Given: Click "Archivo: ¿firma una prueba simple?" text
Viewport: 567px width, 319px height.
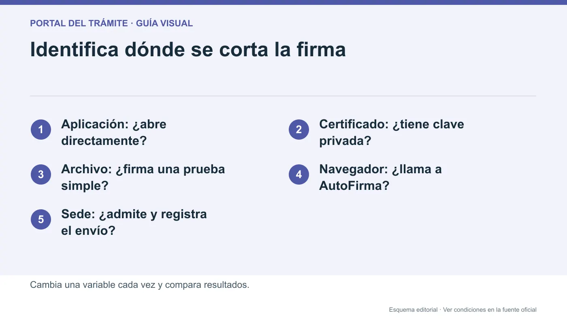Looking at the screenshot, I should pos(143,177).
